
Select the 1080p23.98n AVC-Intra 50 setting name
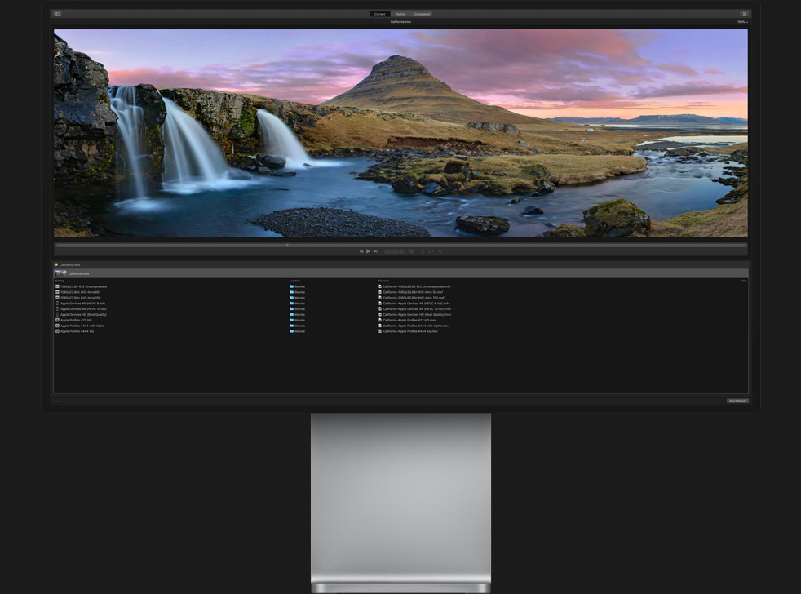coord(80,292)
